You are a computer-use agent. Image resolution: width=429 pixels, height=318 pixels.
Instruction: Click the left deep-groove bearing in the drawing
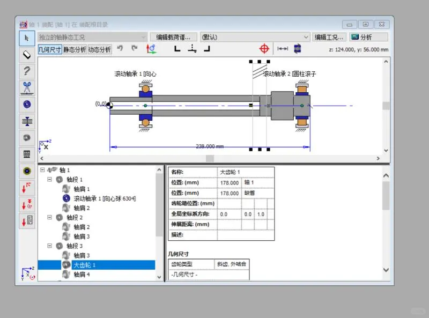(145, 106)
